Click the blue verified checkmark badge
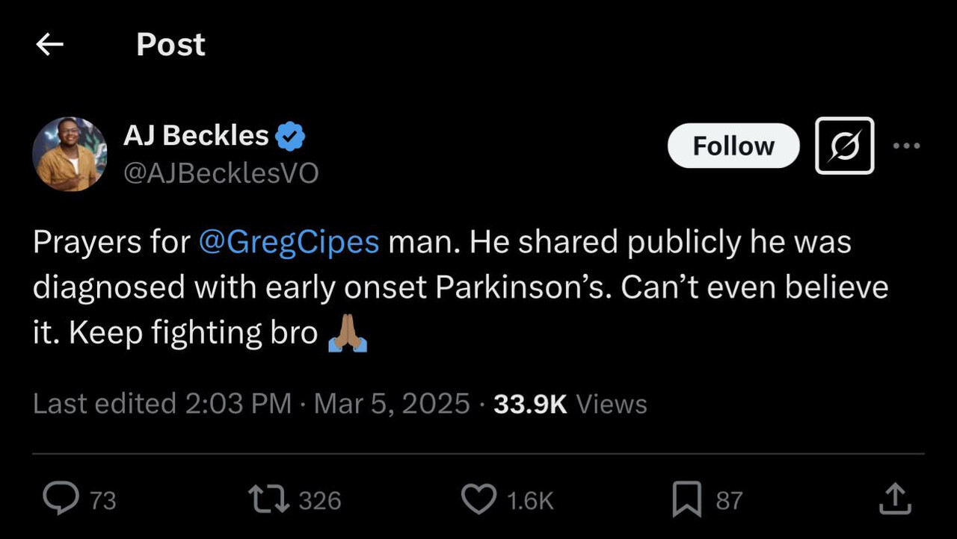This screenshot has height=539, width=957. (290, 137)
